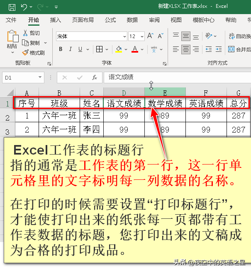Image resolution: width=251 pixels, height=271 pixels.
Task: Switch to the 插入 ribbon tab
Action: 55,20
